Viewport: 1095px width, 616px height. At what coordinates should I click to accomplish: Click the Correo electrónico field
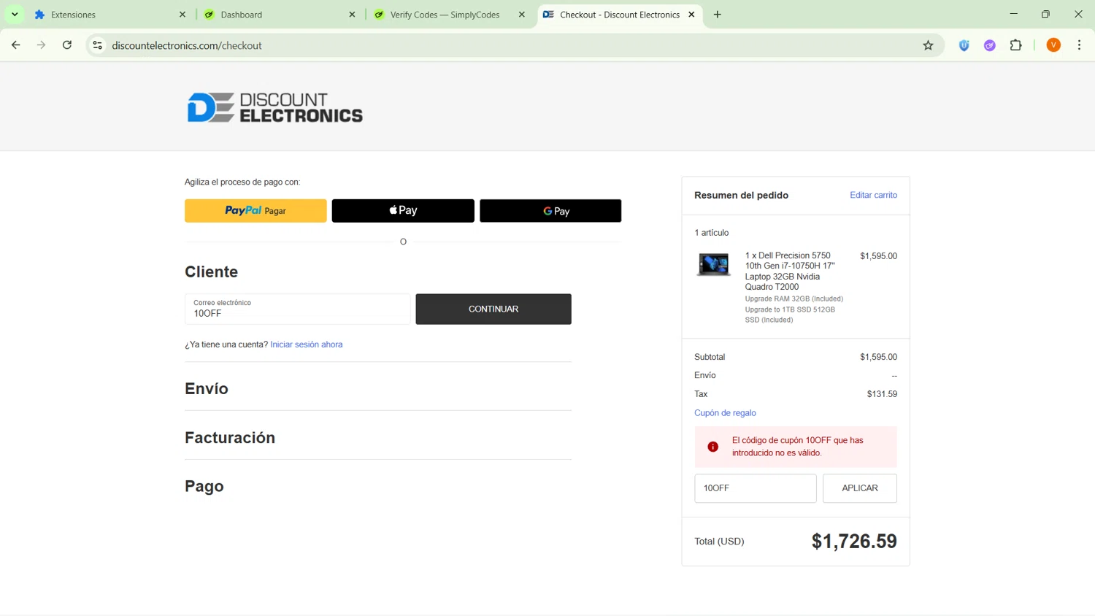point(298,309)
